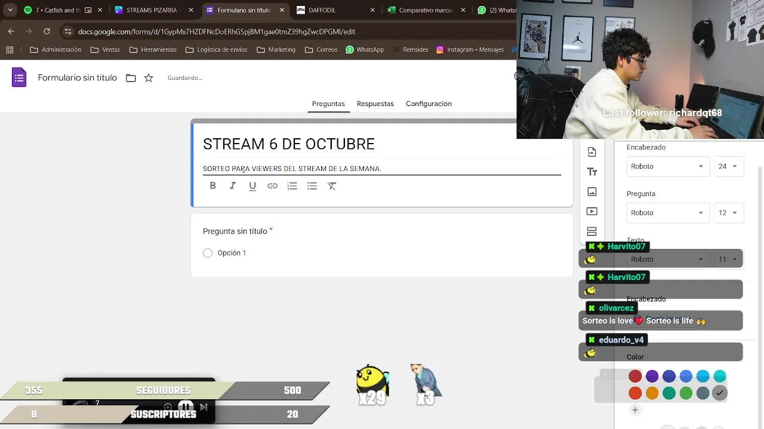
Task: Open the Remsides bookmark
Action: [409, 50]
